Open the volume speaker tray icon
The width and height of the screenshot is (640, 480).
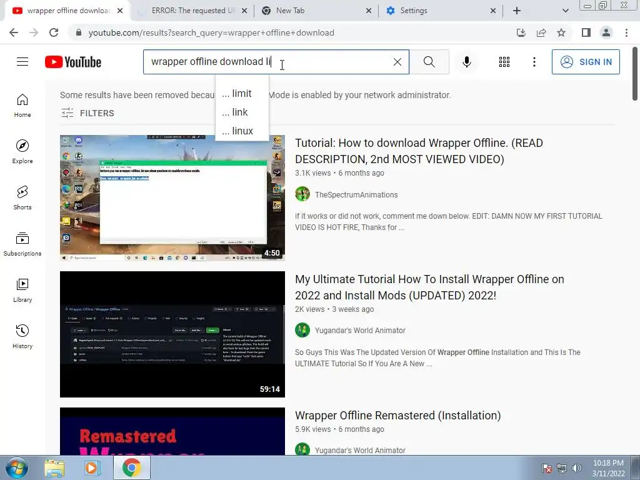point(577,468)
